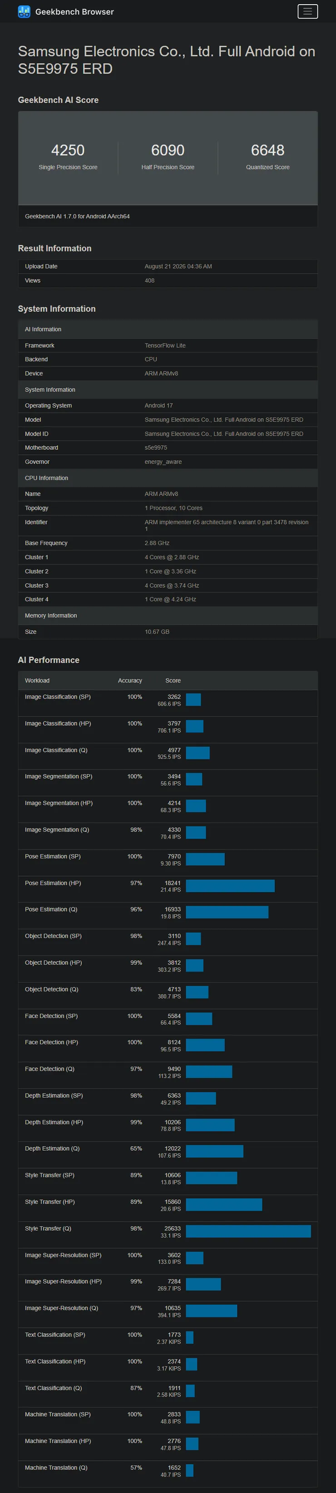336x1493 pixels.
Task: Click the Memory Size value 10.67 GB
Action: click(x=157, y=632)
